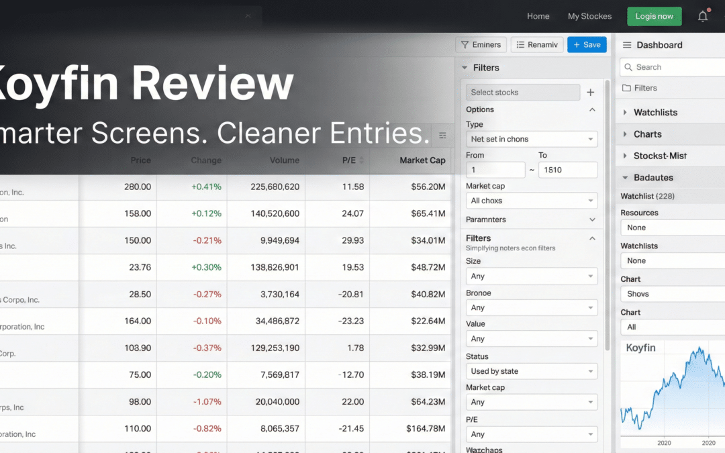The width and height of the screenshot is (725, 453).
Task: Click the P/E cell 29.93
Action: (x=353, y=240)
